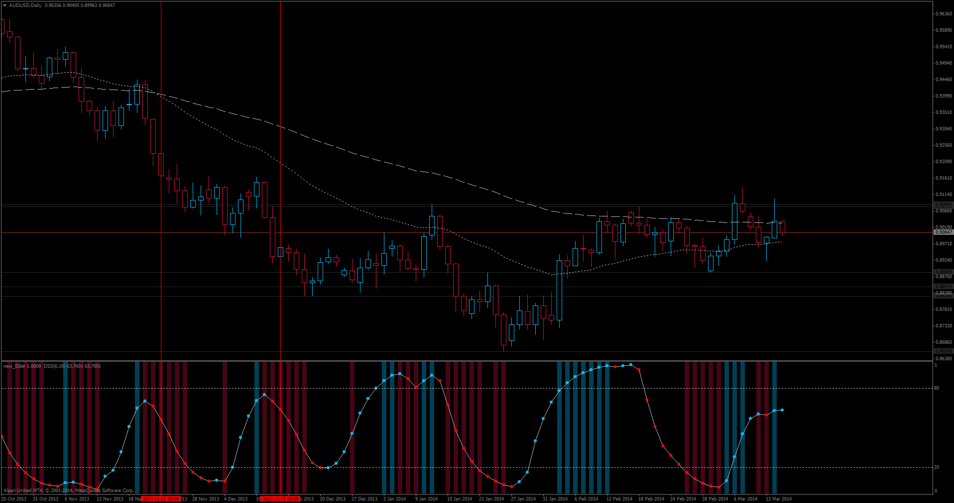This screenshot has width=954, height=503.
Task: Click the 20 level label on the indicator scale
Action: point(937,467)
